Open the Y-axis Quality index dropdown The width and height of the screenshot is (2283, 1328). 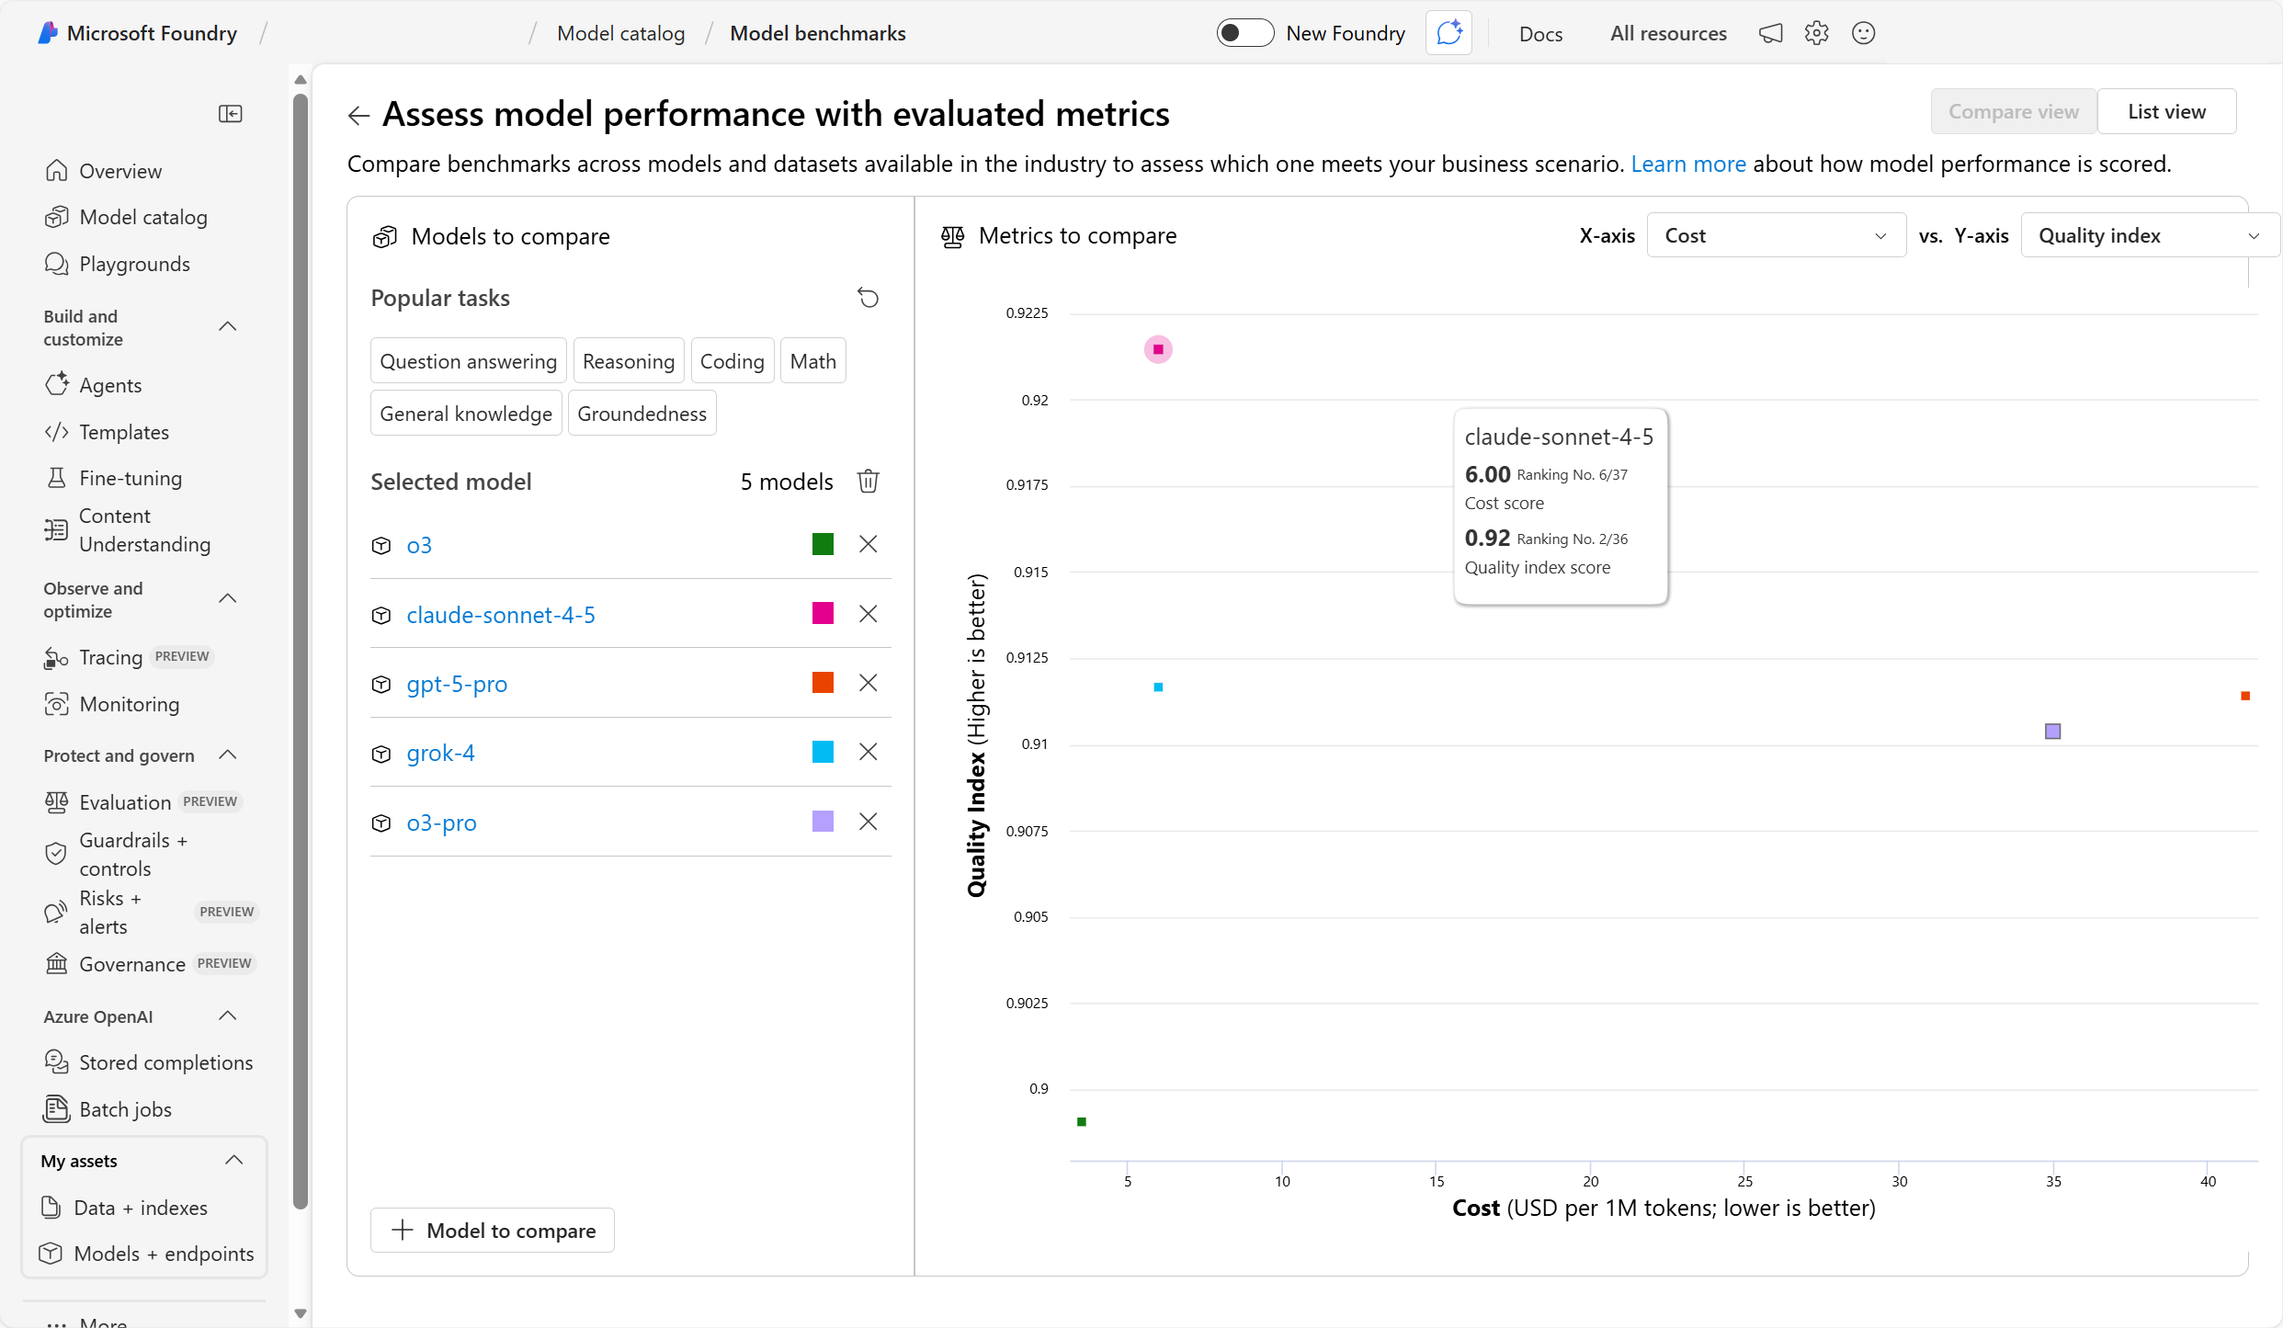click(2147, 236)
